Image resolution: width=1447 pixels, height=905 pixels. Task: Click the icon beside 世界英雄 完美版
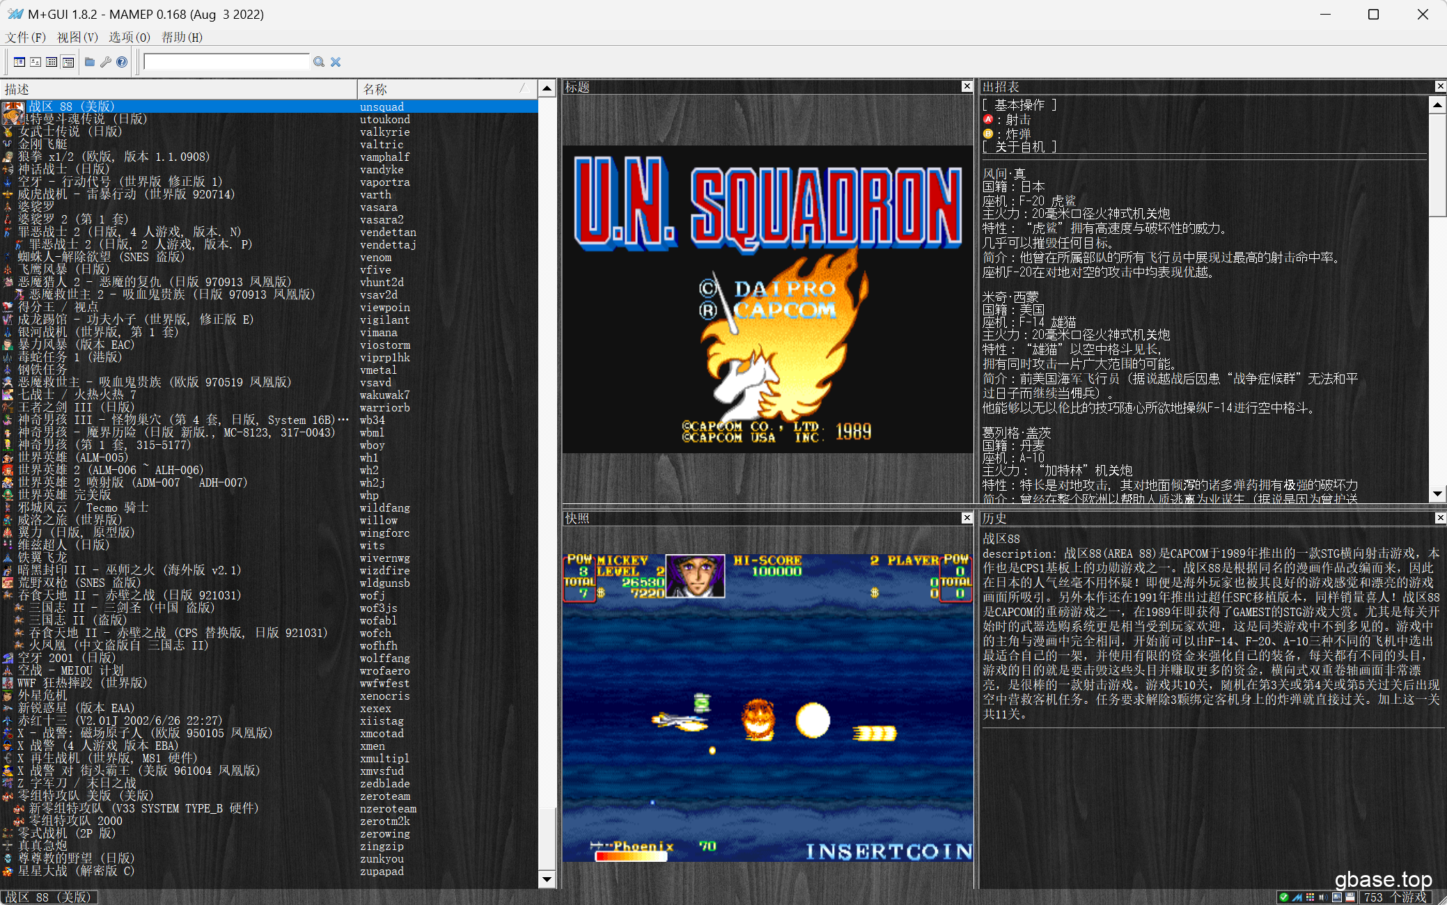tap(8, 495)
